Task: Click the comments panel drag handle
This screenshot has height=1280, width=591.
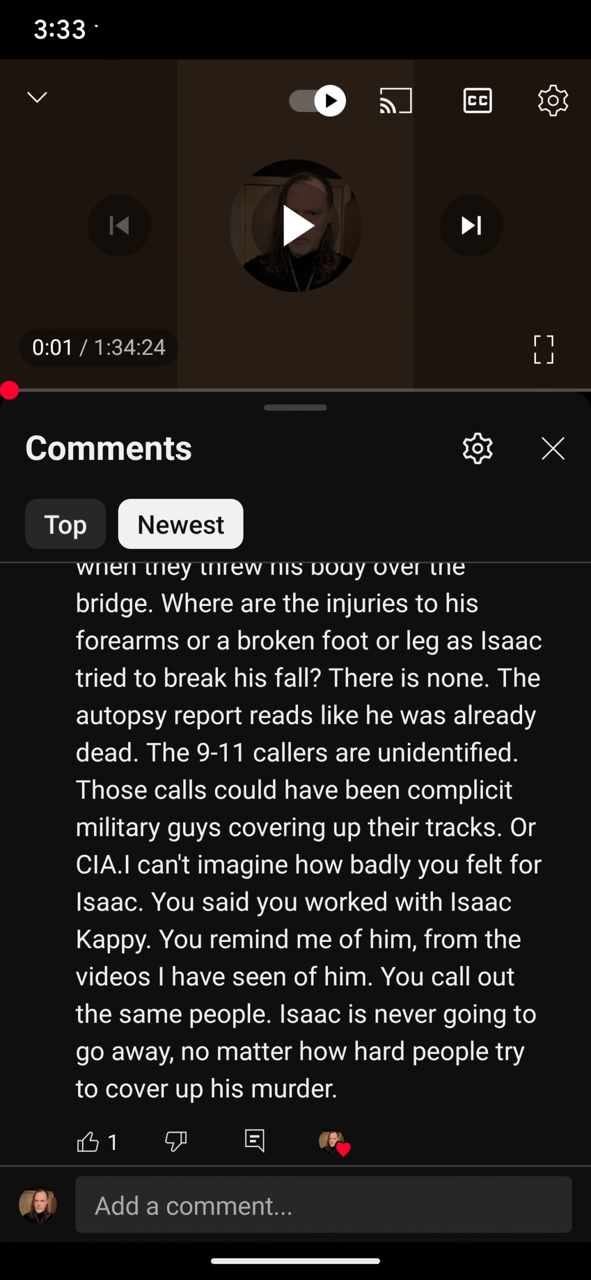Action: pyautogui.click(x=295, y=407)
